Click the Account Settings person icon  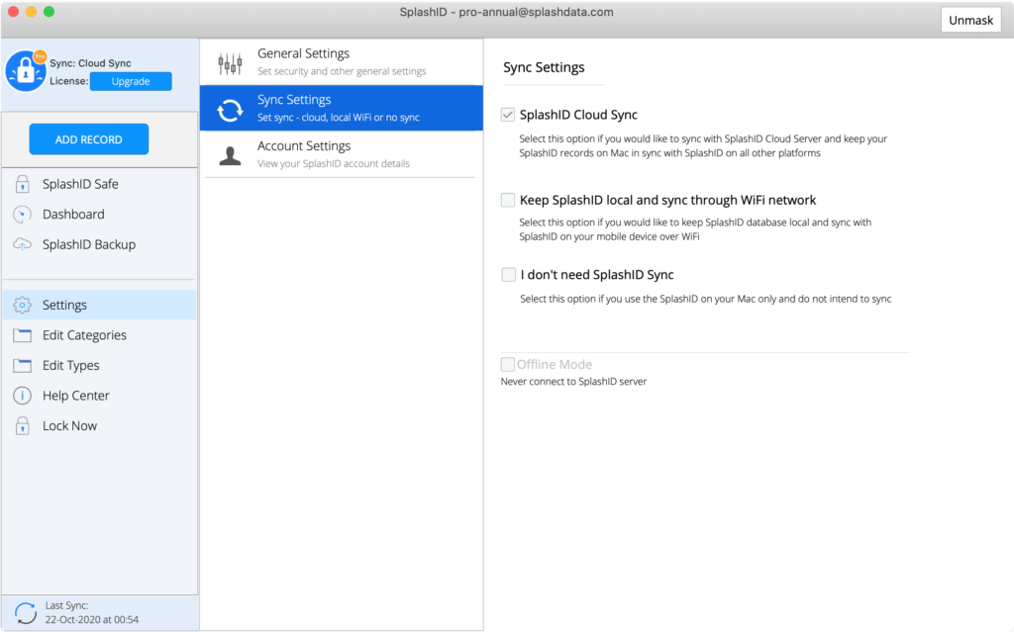point(230,155)
